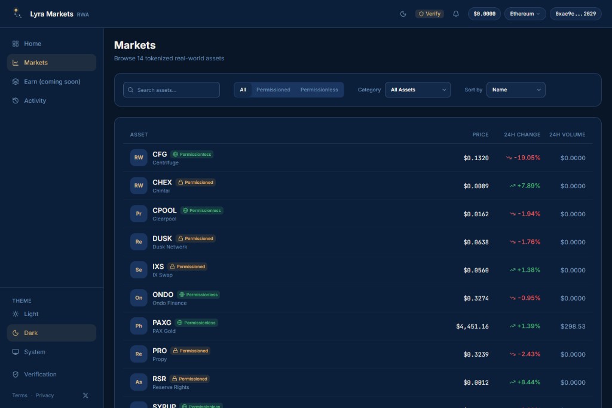
Task: Click the 24H VOLUME column header
Action: (567, 134)
